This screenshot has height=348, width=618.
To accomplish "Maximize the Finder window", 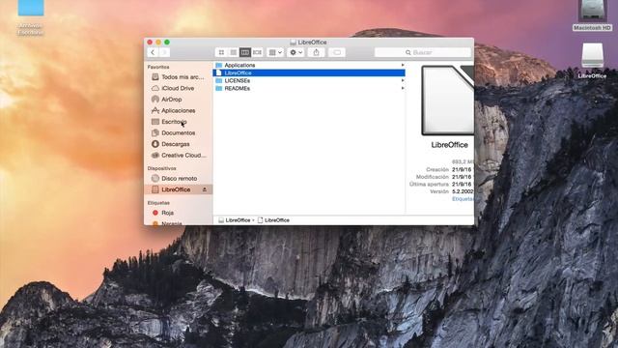I will [x=167, y=43].
